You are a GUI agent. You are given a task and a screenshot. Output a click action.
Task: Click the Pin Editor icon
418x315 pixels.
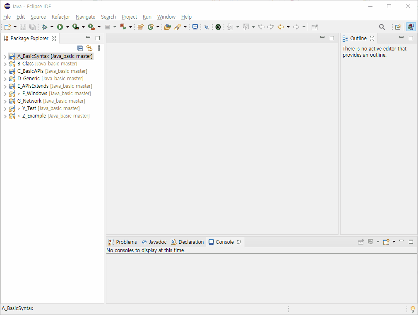pos(315,27)
